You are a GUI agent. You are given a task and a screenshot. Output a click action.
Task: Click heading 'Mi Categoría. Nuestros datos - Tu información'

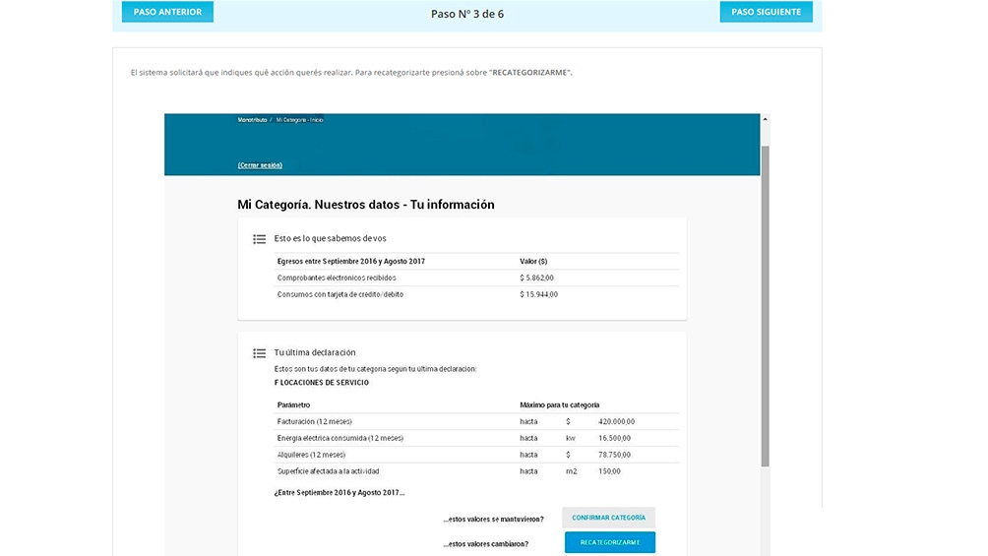pyautogui.click(x=366, y=205)
